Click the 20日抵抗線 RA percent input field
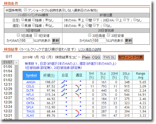The image size is (156, 124). 99,41
